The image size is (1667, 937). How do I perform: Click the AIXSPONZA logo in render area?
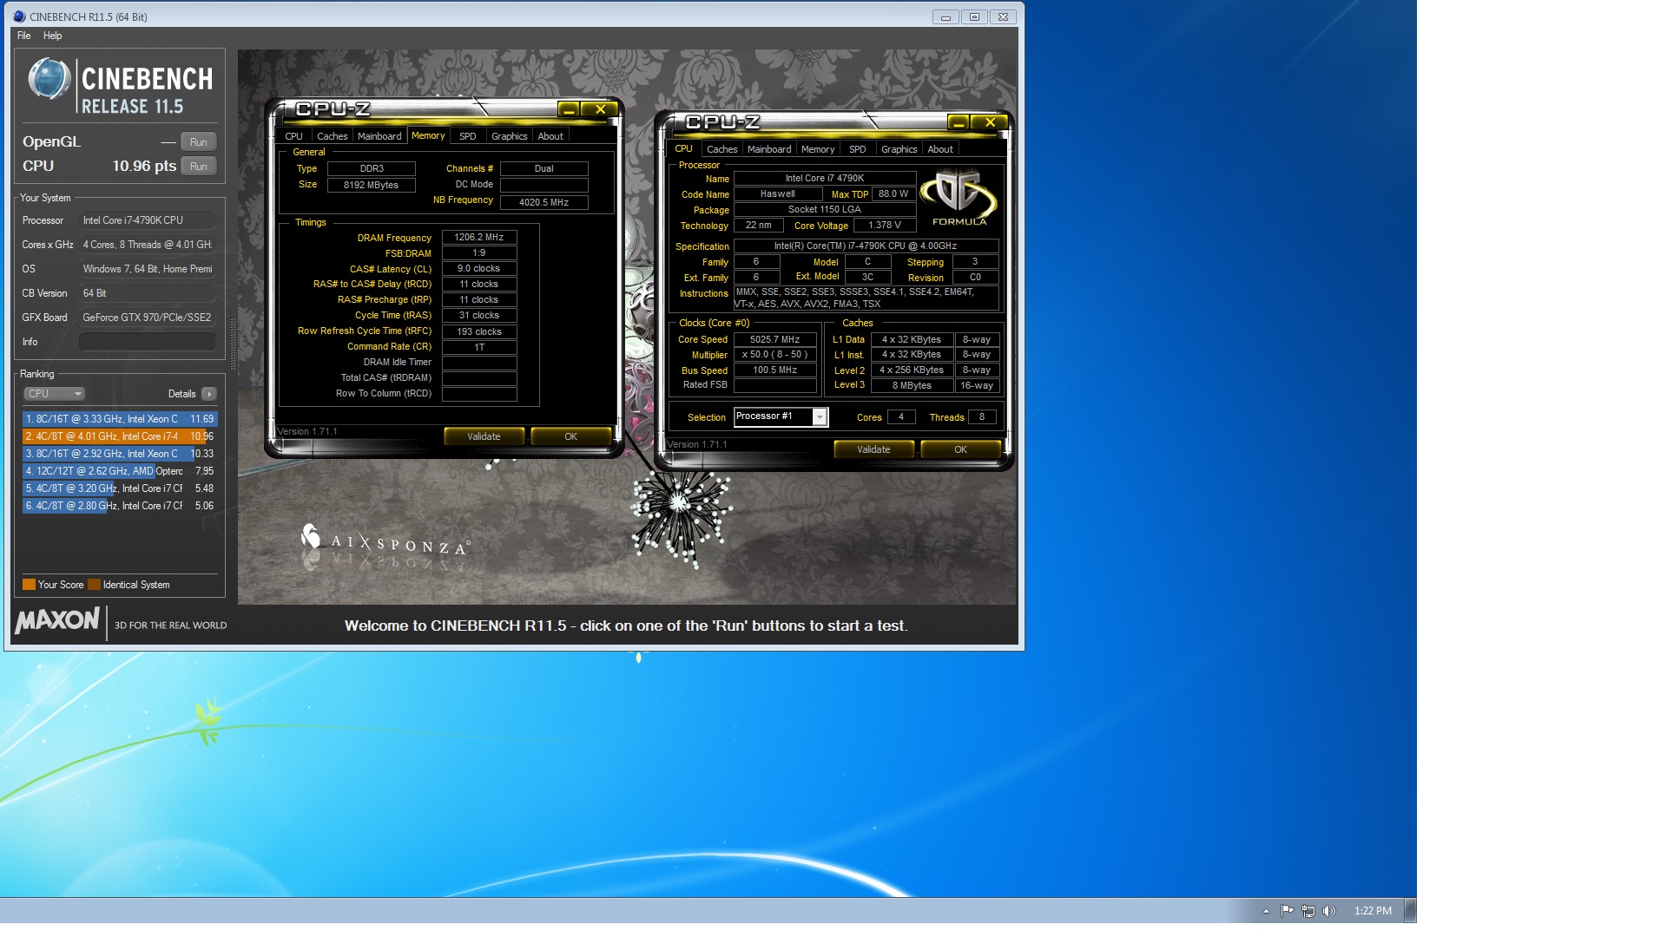[385, 541]
